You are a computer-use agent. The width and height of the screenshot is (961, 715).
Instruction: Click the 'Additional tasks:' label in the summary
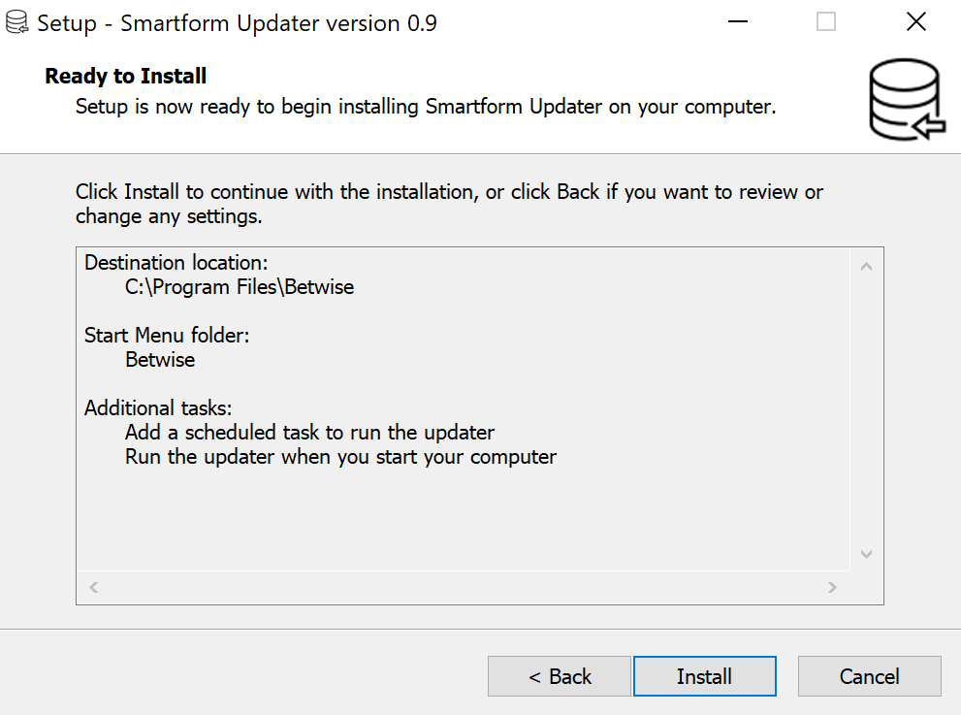tap(158, 407)
